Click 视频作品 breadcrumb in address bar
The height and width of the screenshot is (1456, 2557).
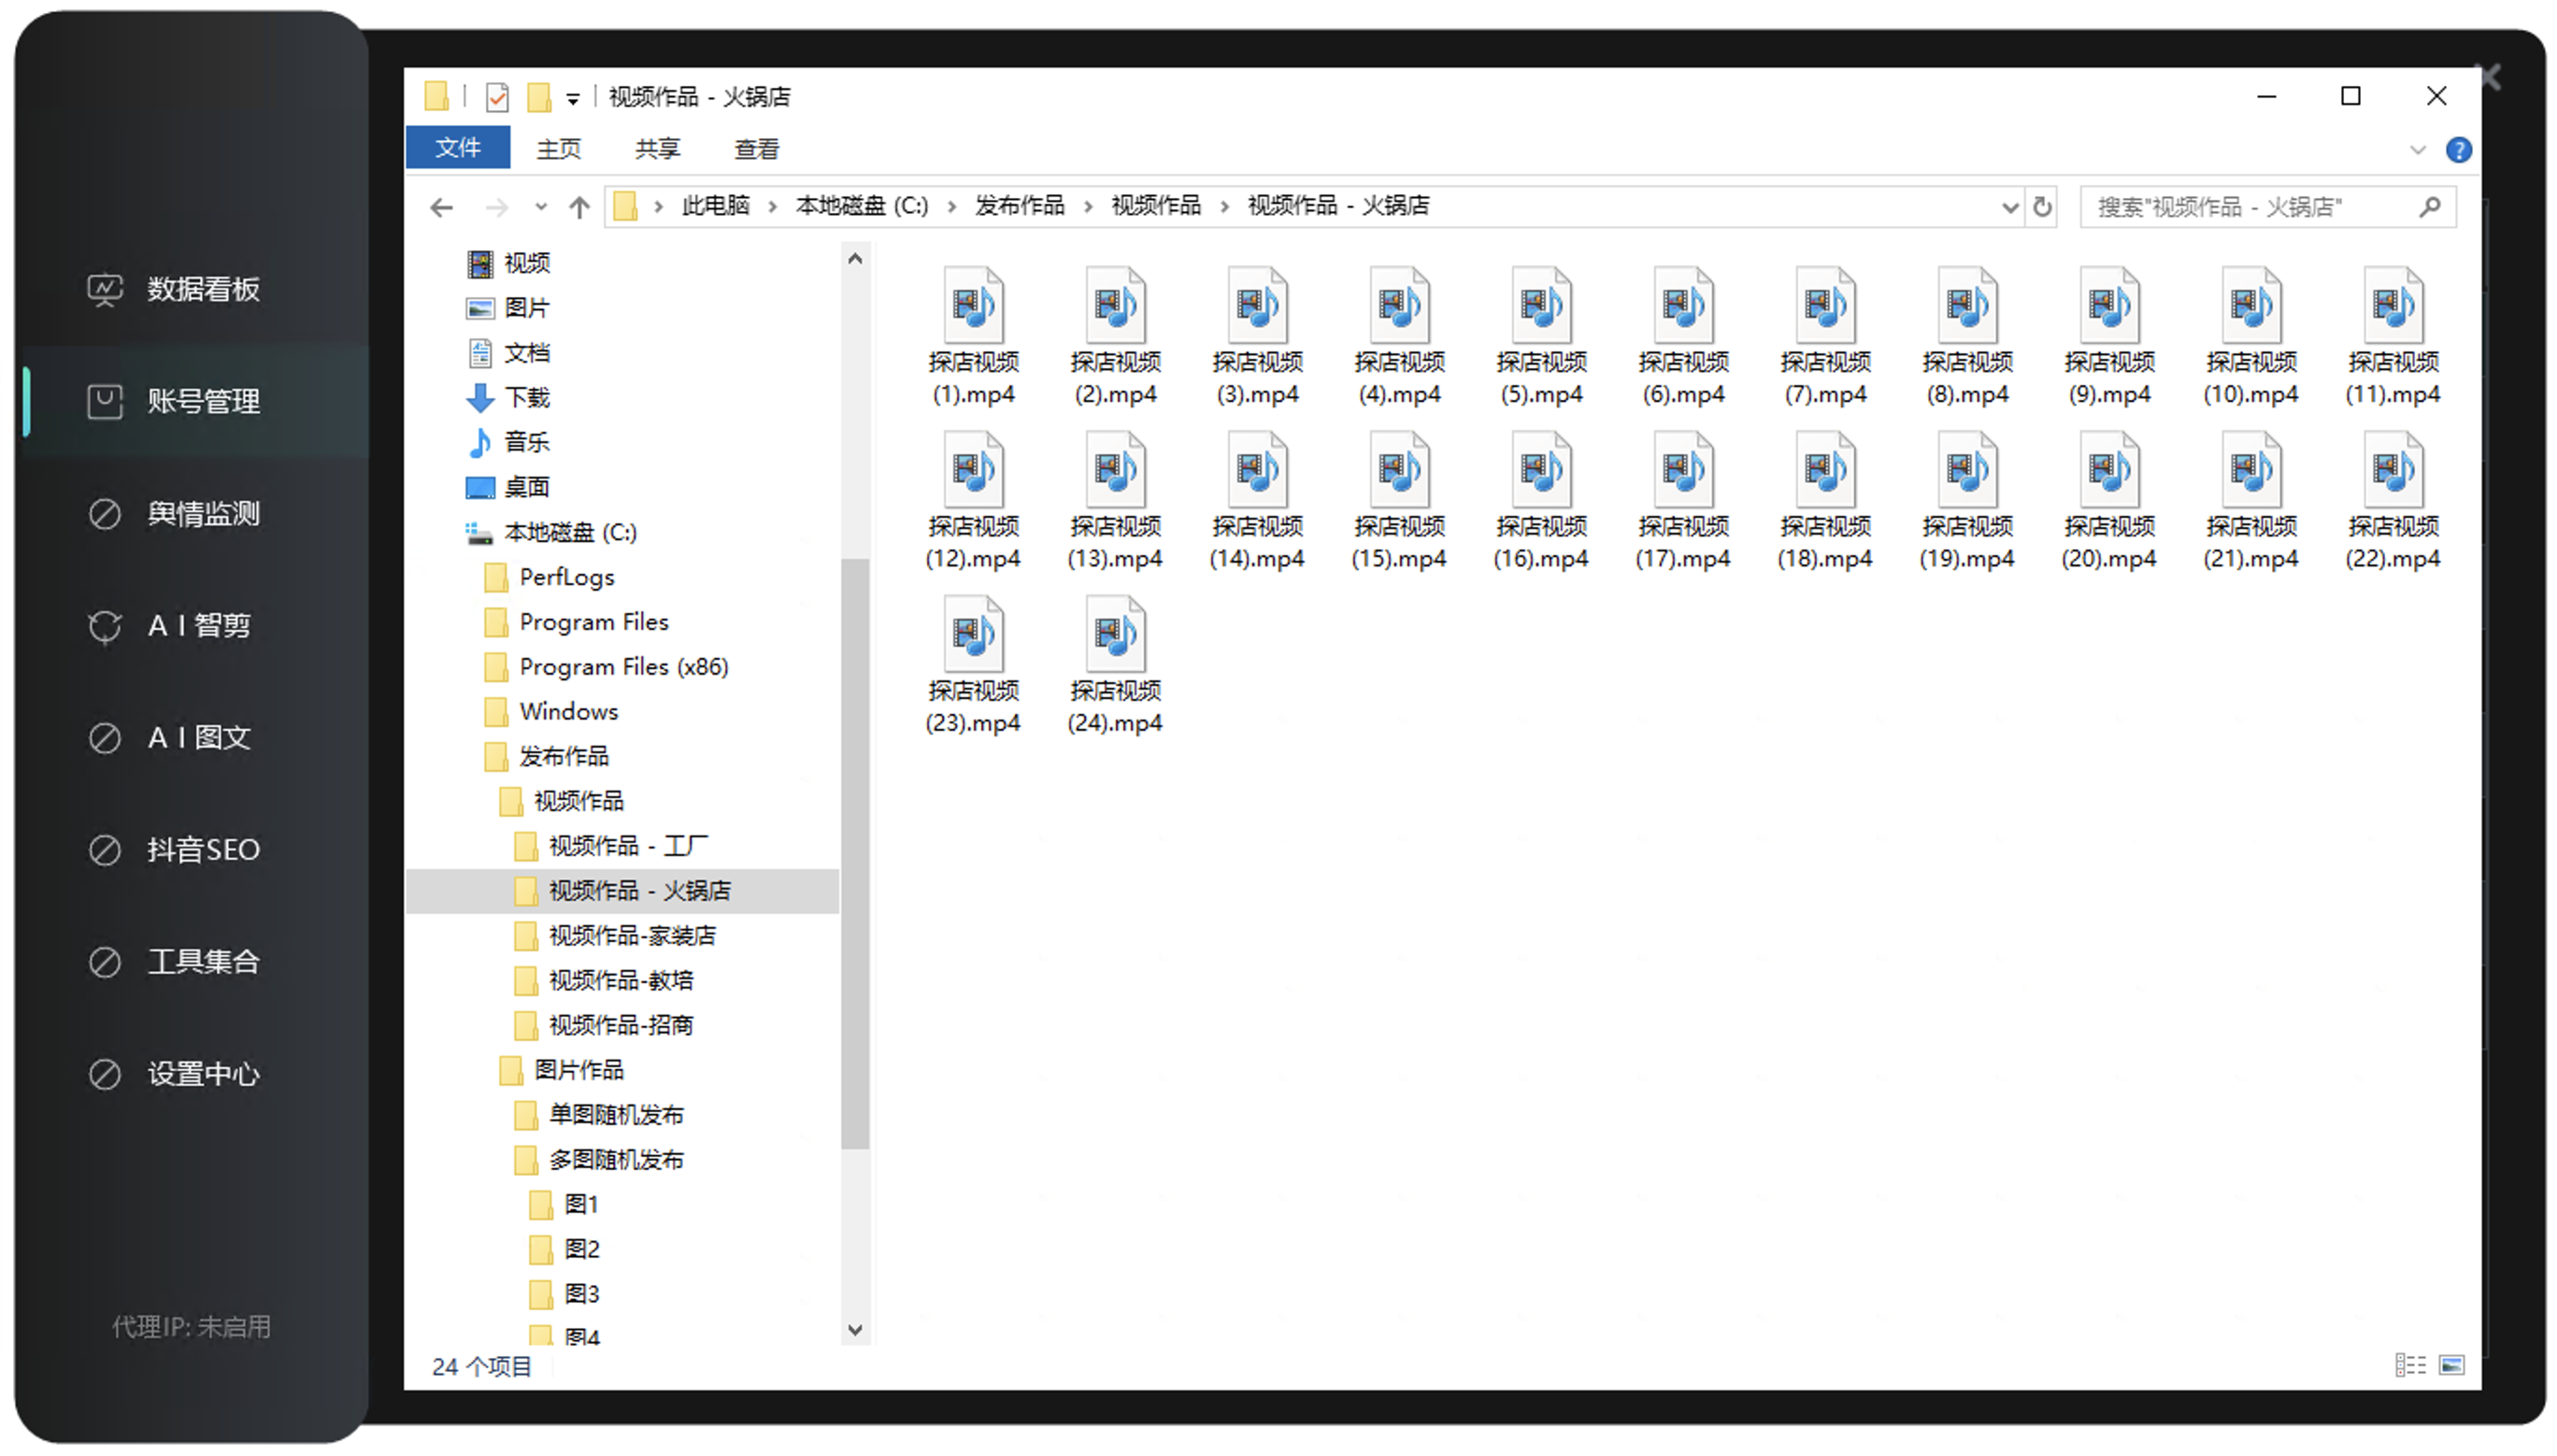(x=1156, y=206)
